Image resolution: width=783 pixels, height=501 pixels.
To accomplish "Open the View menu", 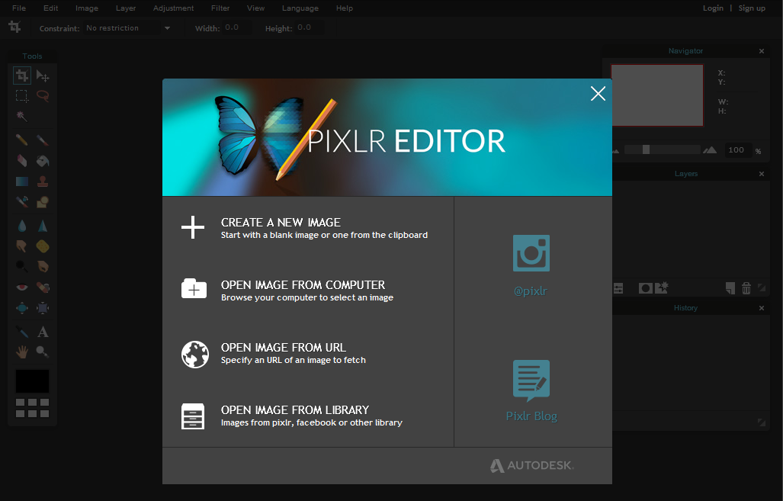I will click(x=255, y=8).
